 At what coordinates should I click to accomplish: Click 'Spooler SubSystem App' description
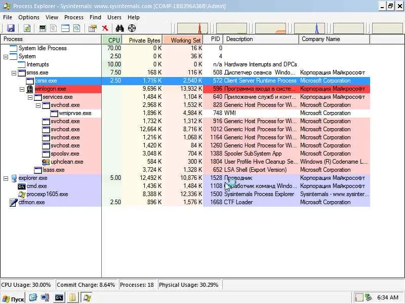tap(253, 154)
